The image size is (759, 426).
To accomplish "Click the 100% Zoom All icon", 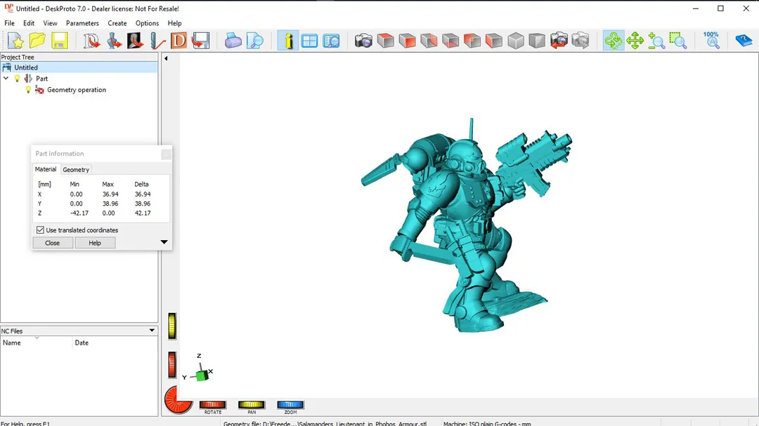I will [x=711, y=41].
